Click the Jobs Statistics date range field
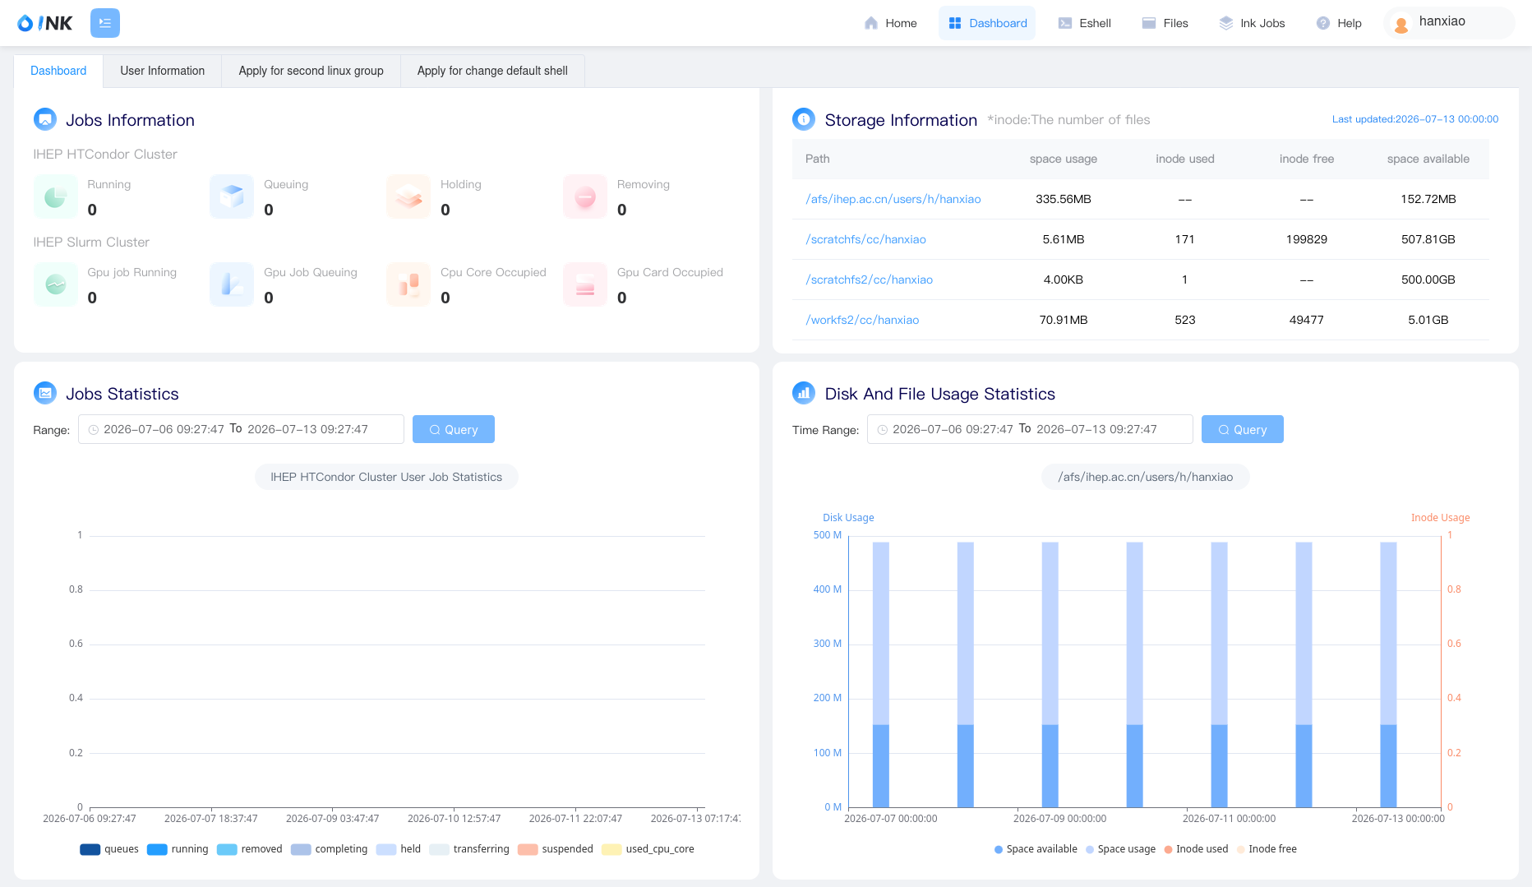This screenshot has height=887, width=1532. point(241,429)
